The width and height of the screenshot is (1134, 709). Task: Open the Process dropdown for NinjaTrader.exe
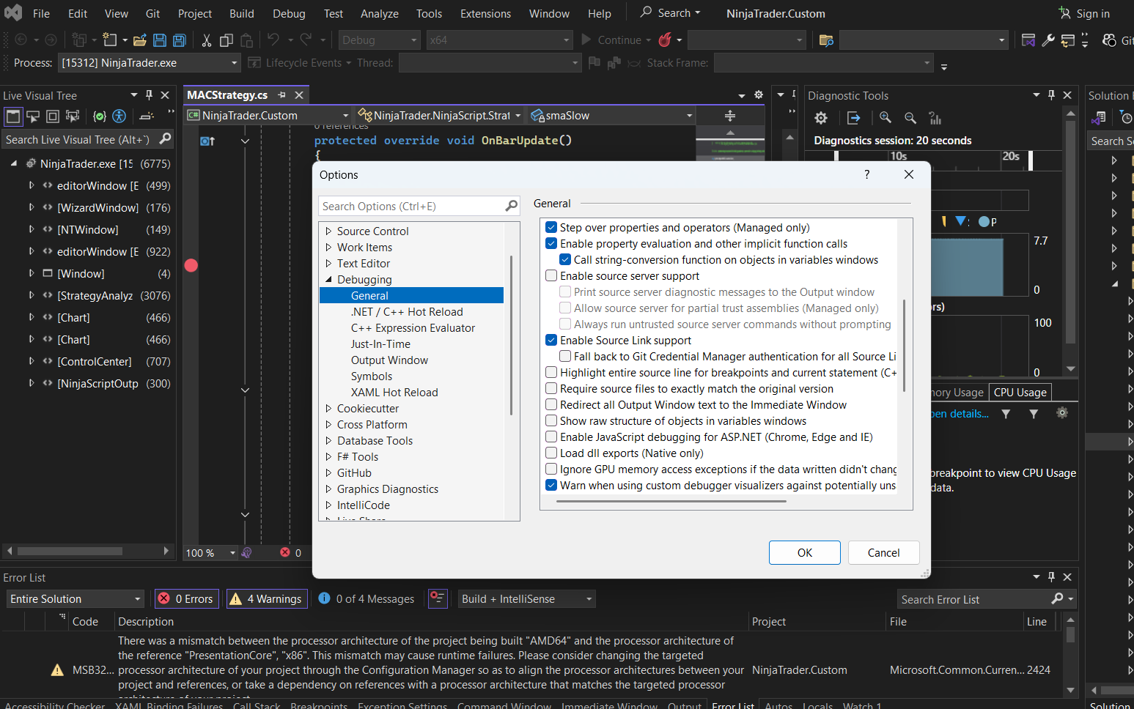(x=235, y=63)
